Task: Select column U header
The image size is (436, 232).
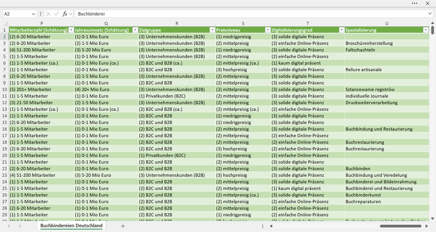Action: pos(387,24)
